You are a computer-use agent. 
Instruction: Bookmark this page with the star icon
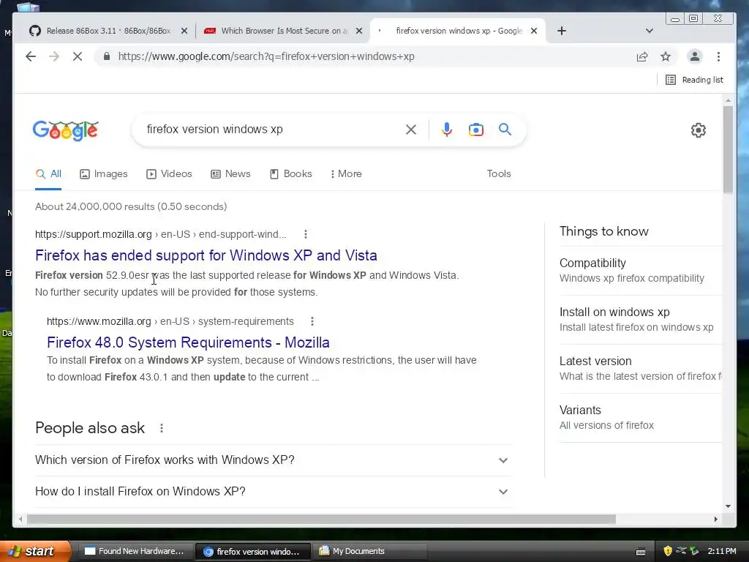666,56
